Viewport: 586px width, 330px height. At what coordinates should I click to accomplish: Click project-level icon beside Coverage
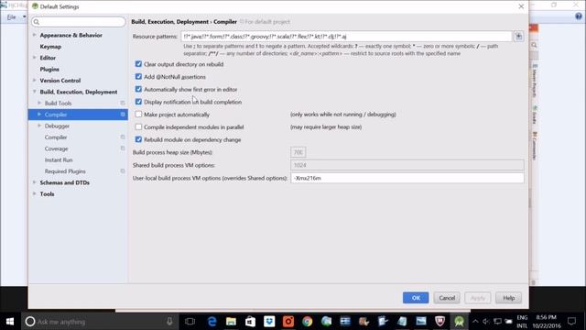(123, 148)
